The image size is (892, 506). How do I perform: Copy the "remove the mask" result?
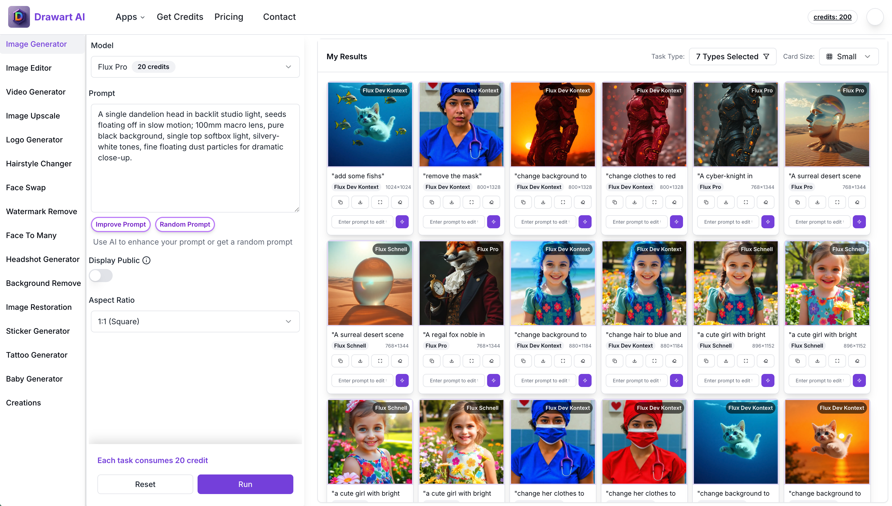tap(432, 202)
